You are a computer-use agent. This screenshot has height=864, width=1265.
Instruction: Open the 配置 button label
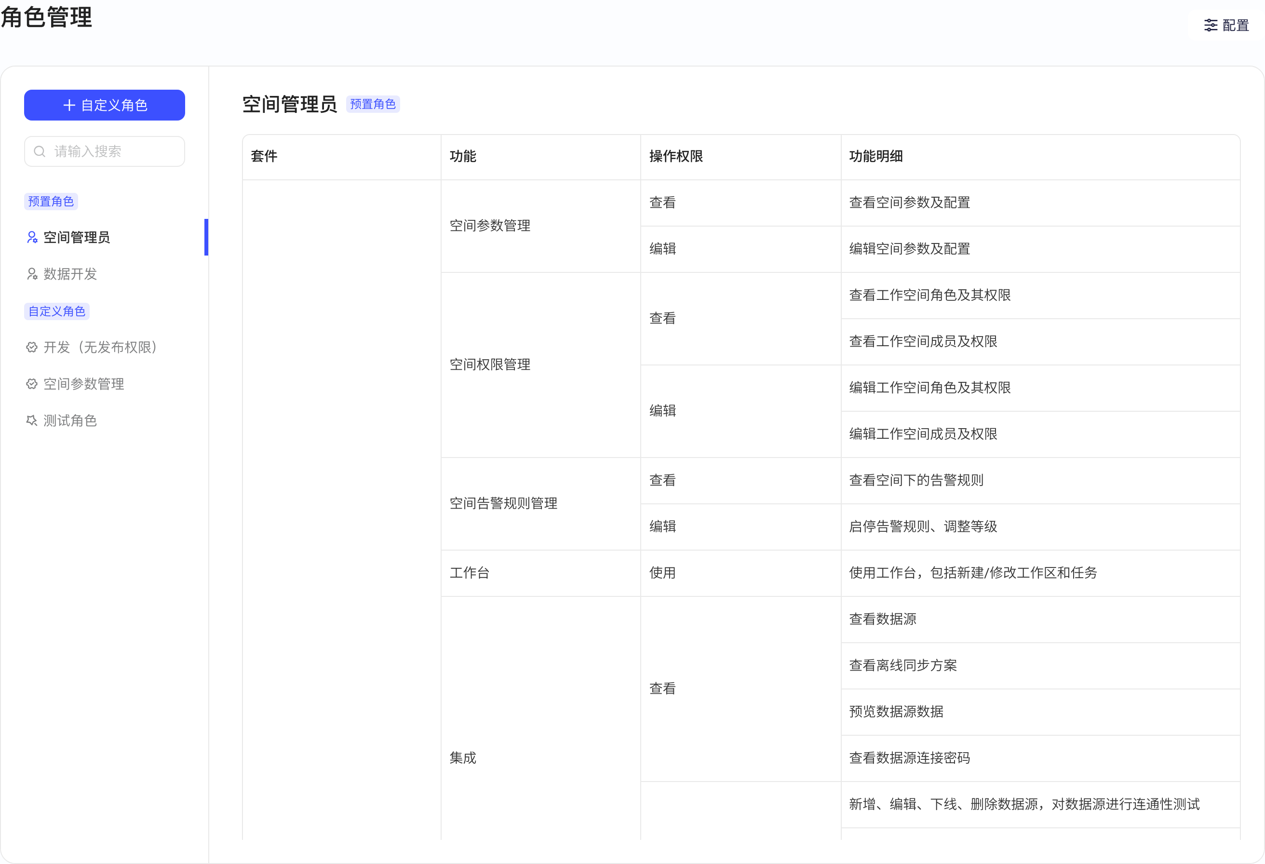1235,25
